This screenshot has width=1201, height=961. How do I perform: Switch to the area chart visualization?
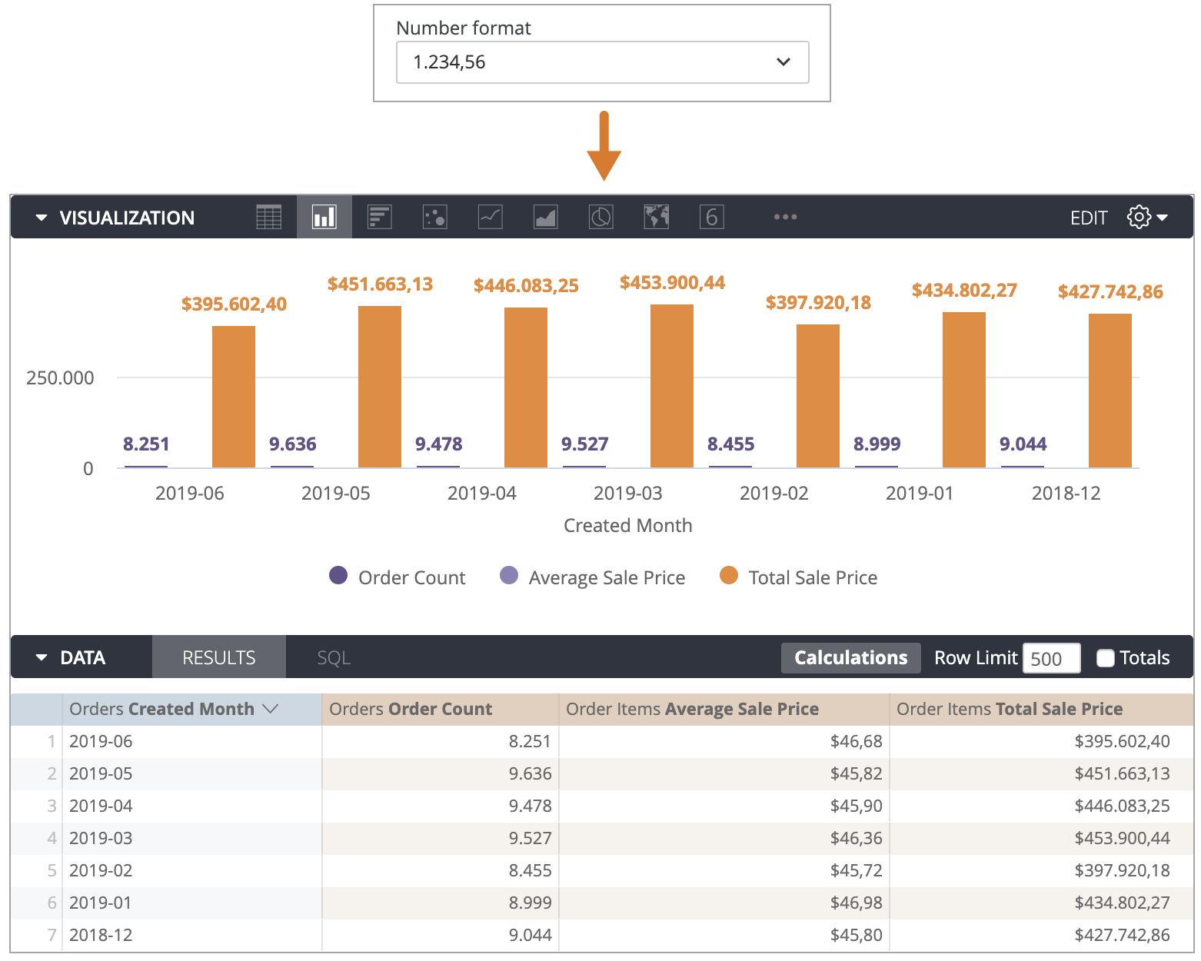(x=545, y=217)
